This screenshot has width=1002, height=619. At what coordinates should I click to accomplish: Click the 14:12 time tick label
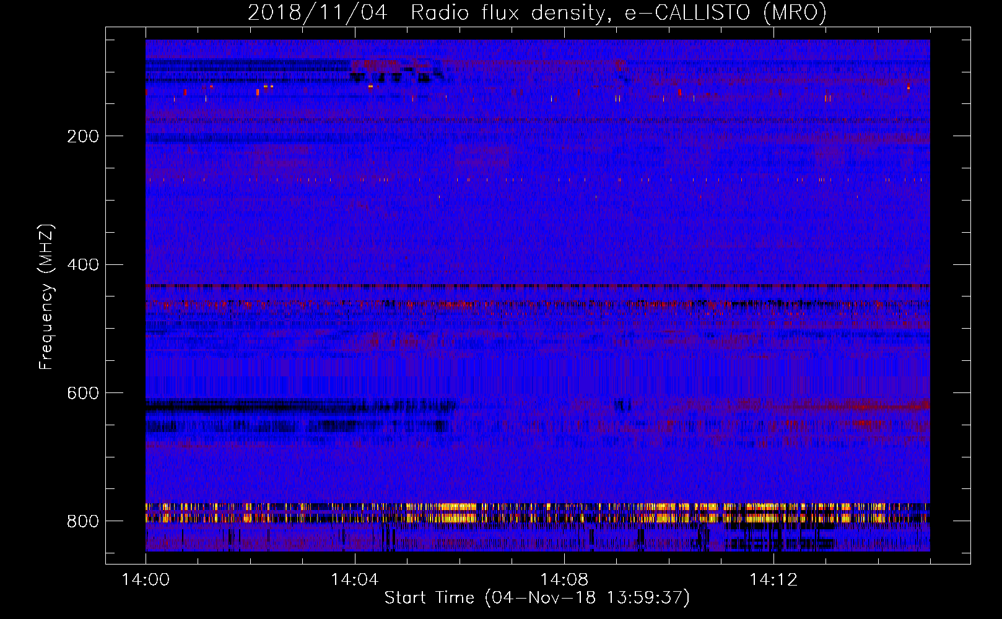click(773, 579)
